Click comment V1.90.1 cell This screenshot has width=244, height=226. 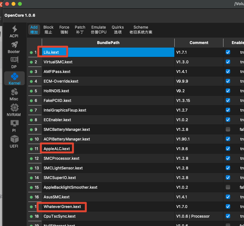point(199,139)
